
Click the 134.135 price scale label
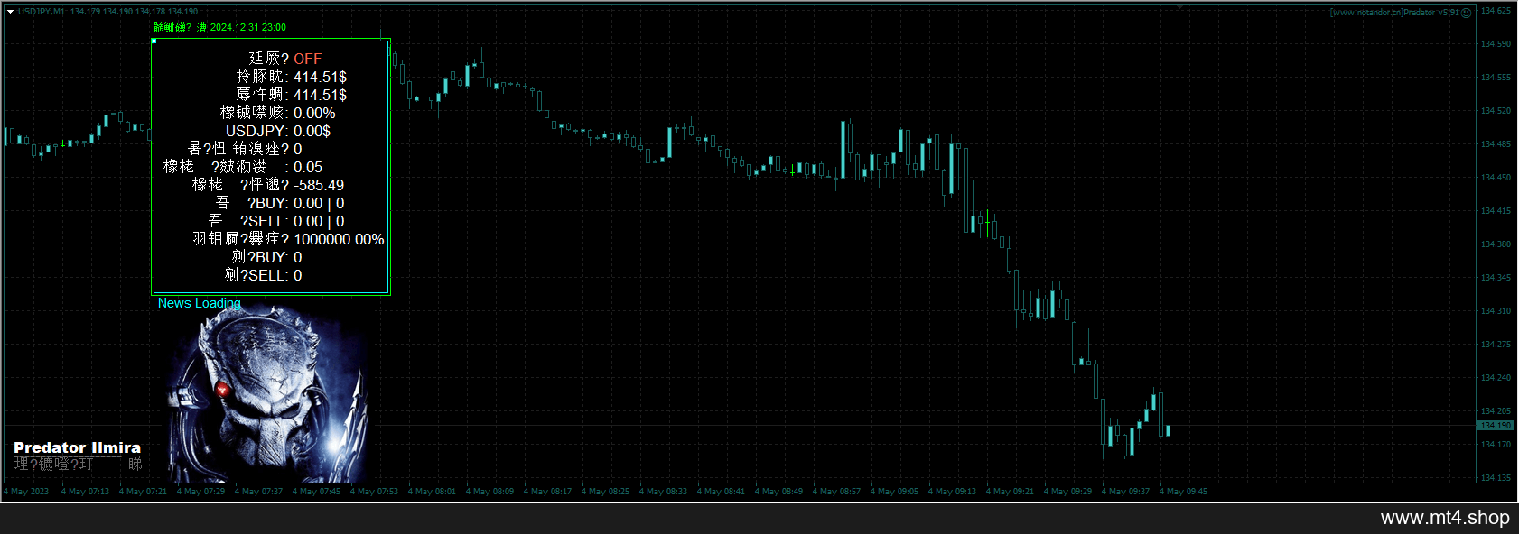coord(1496,478)
